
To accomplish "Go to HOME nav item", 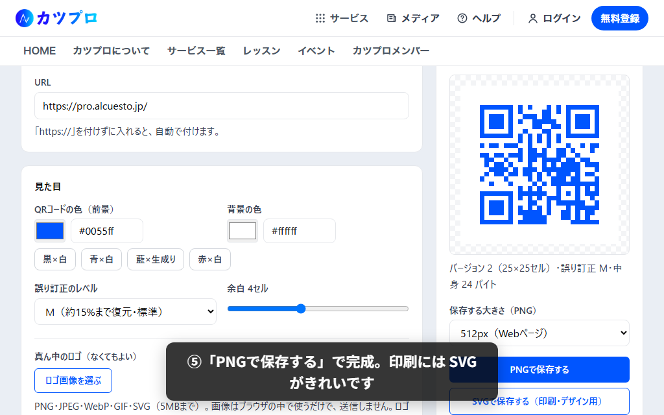I will 40,51.
